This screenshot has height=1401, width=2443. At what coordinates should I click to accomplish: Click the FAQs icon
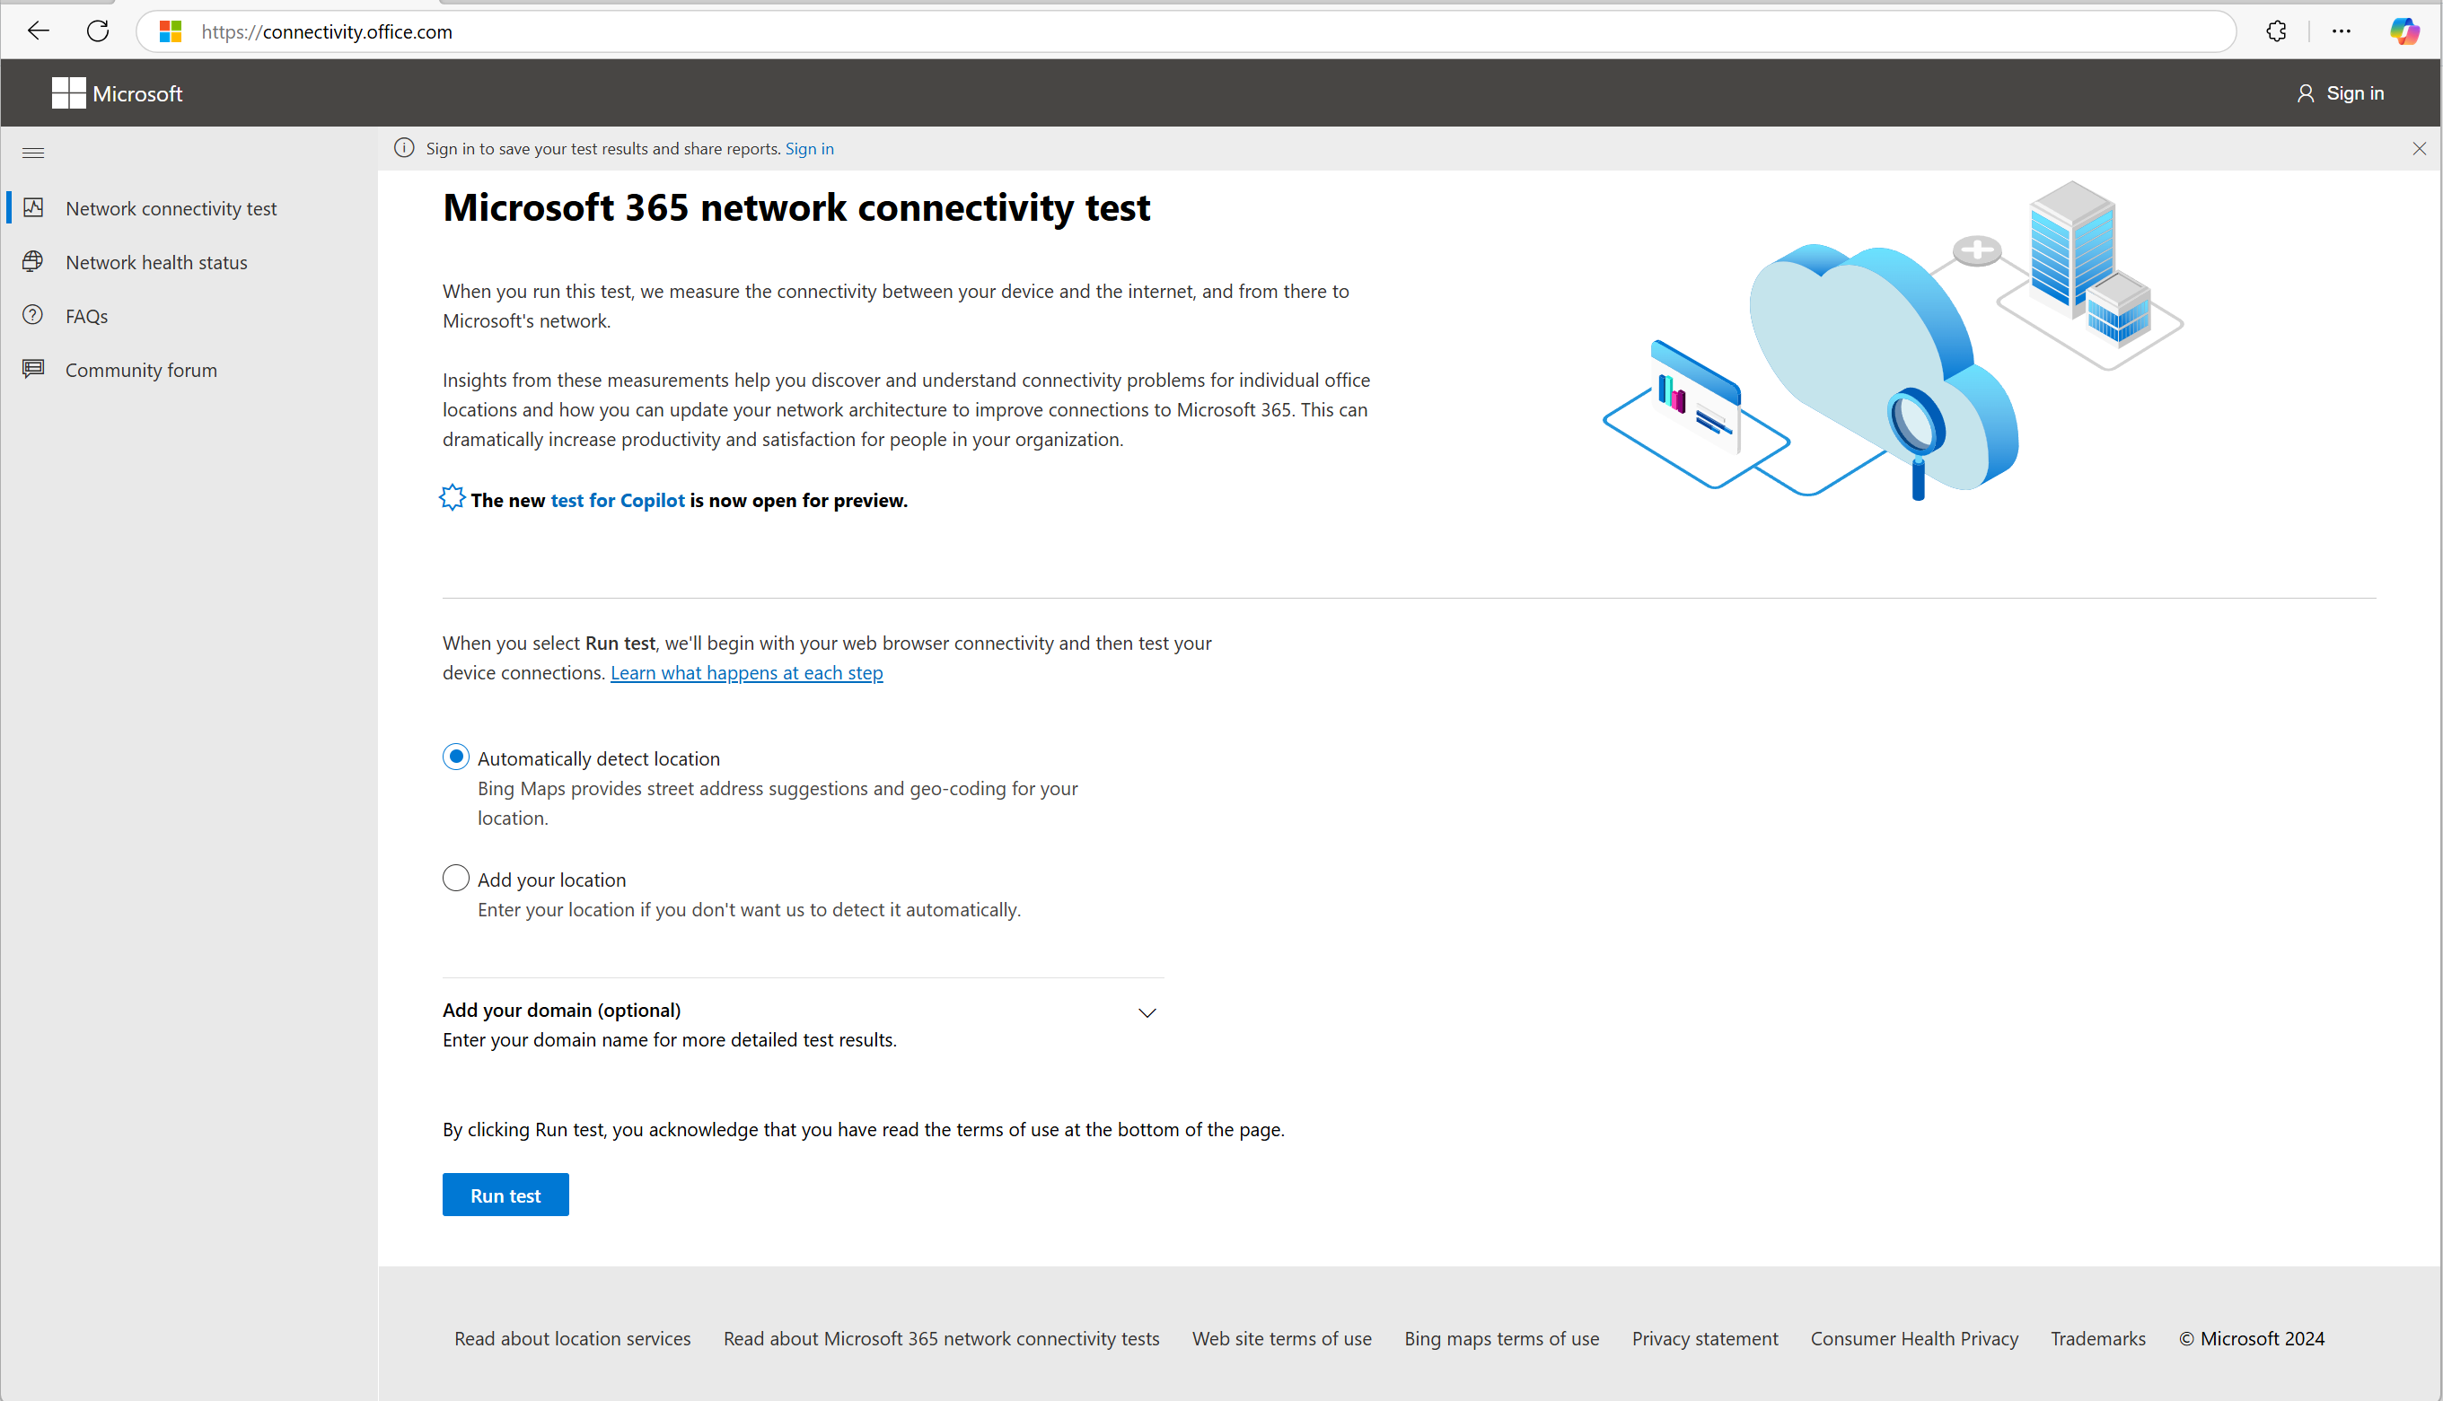point(32,315)
